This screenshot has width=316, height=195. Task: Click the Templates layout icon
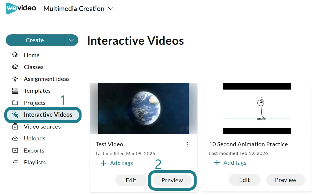(x=15, y=91)
